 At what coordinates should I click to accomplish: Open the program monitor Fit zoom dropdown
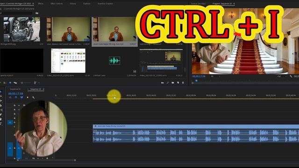click(x=215, y=76)
